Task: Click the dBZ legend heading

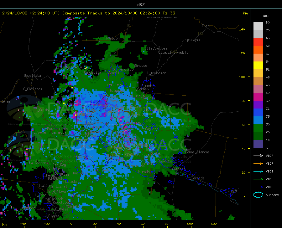Action: [x=266, y=16]
